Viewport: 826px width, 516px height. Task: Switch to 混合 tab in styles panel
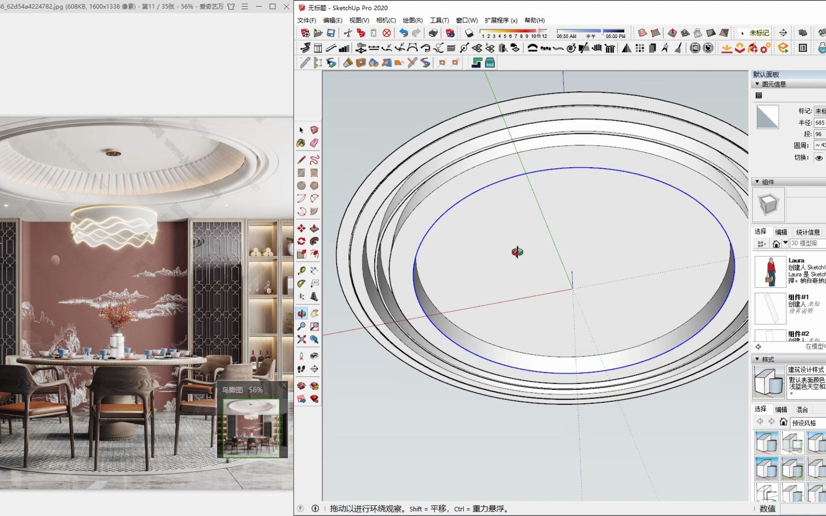click(x=802, y=409)
